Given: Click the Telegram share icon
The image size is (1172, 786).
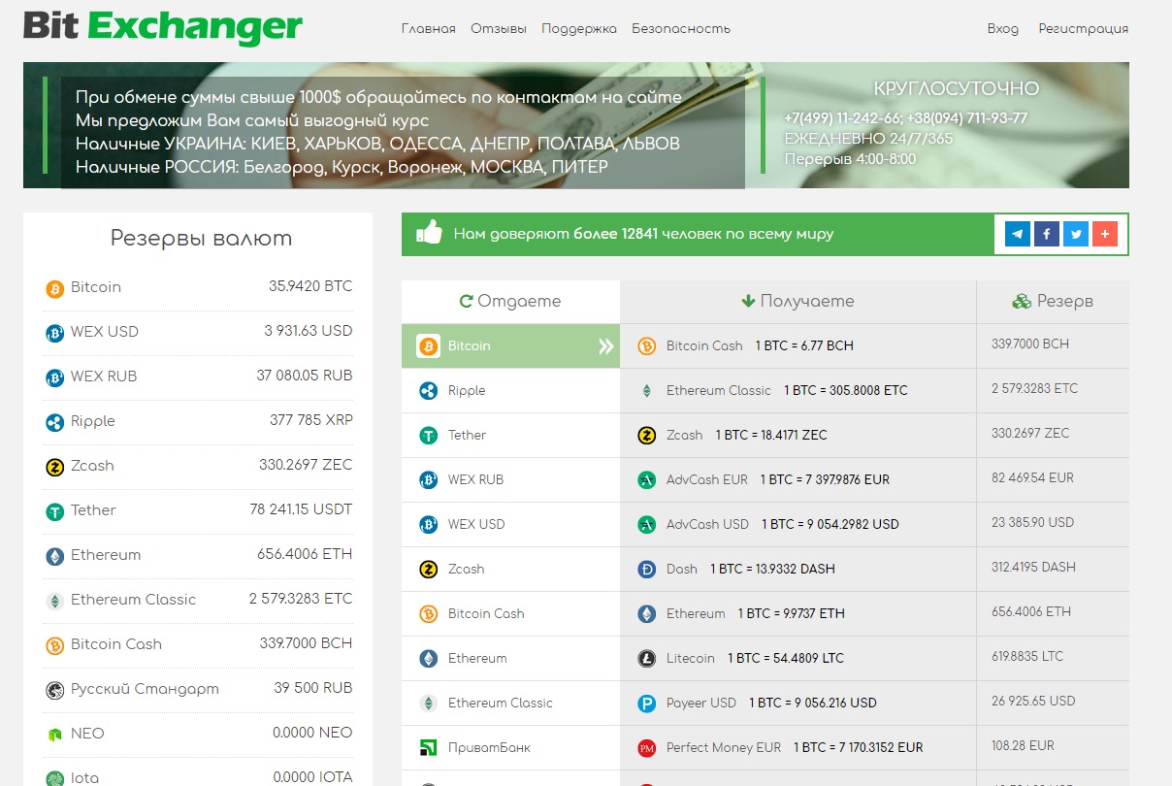Looking at the screenshot, I should [1018, 234].
